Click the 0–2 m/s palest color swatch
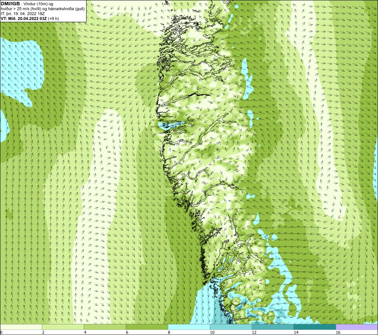 pyautogui.click(x=21, y=327)
